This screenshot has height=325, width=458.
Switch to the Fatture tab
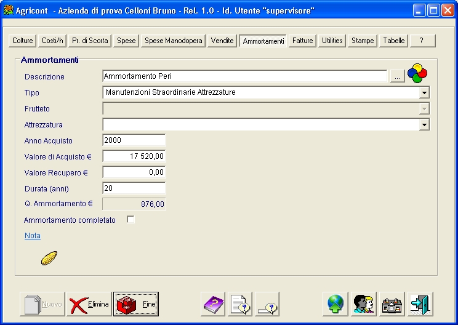(x=302, y=41)
